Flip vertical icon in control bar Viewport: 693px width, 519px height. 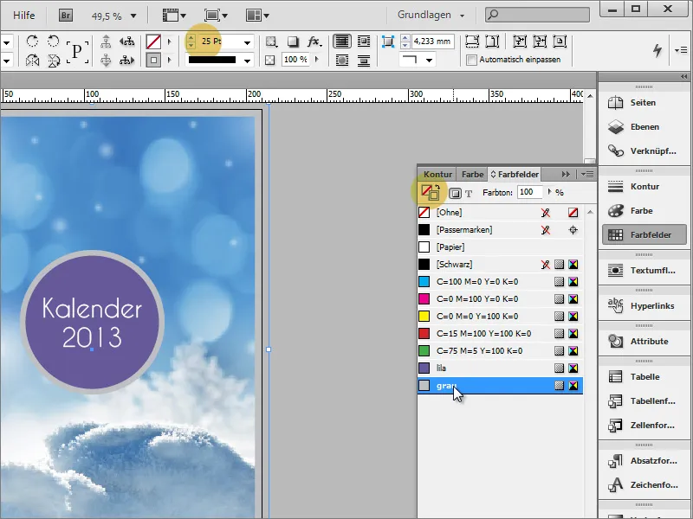53,60
